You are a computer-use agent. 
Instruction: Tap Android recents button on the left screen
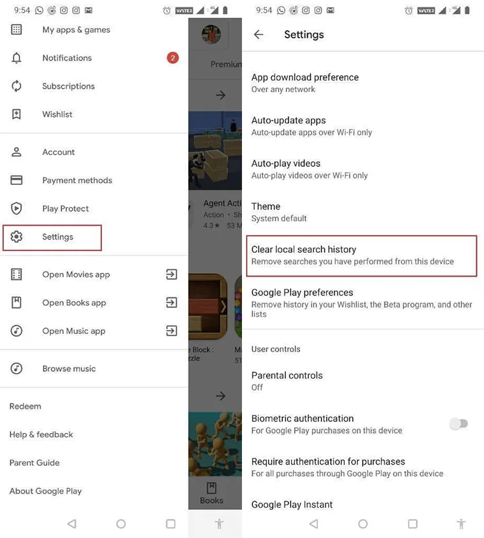pos(171,524)
